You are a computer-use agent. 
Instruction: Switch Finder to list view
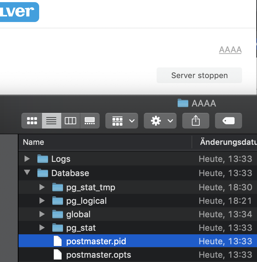tap(51, 121)
